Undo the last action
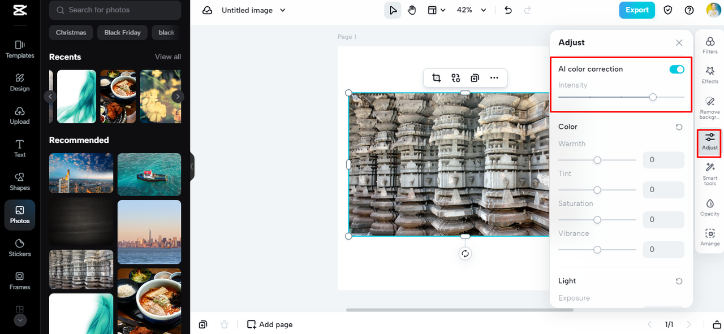 (508, 10)
